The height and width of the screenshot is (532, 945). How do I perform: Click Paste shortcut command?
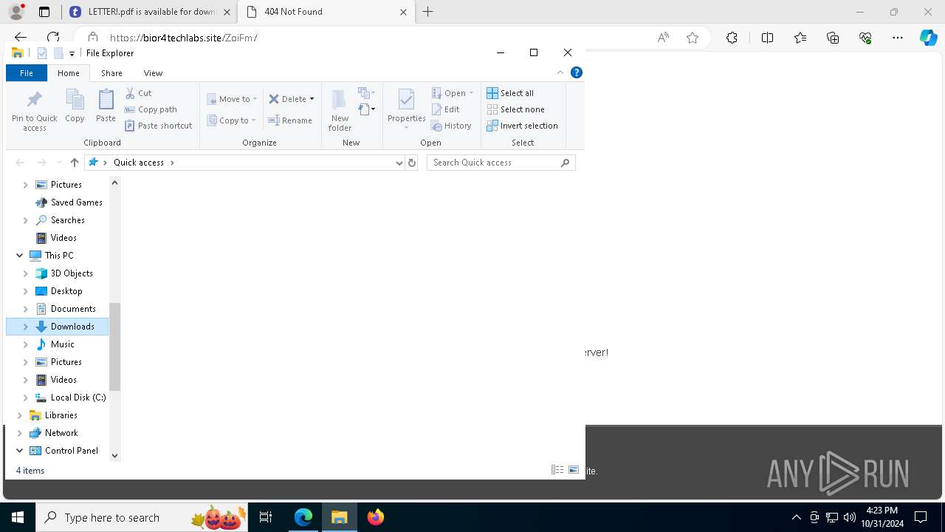[x=159, y=126]
